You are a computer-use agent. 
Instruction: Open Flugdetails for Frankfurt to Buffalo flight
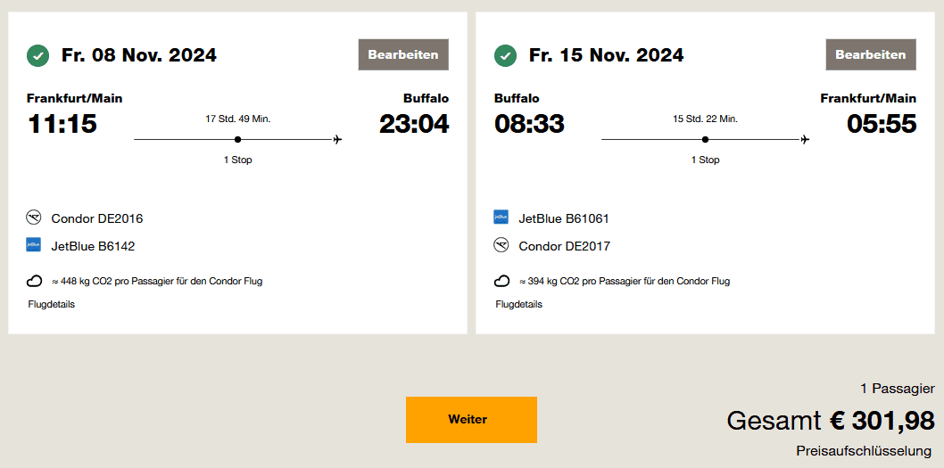coord(52,304)
